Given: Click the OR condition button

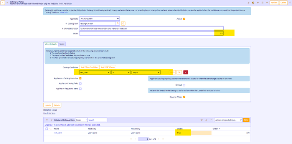Looking at the screenshot, I should click(x=179, y=72).
